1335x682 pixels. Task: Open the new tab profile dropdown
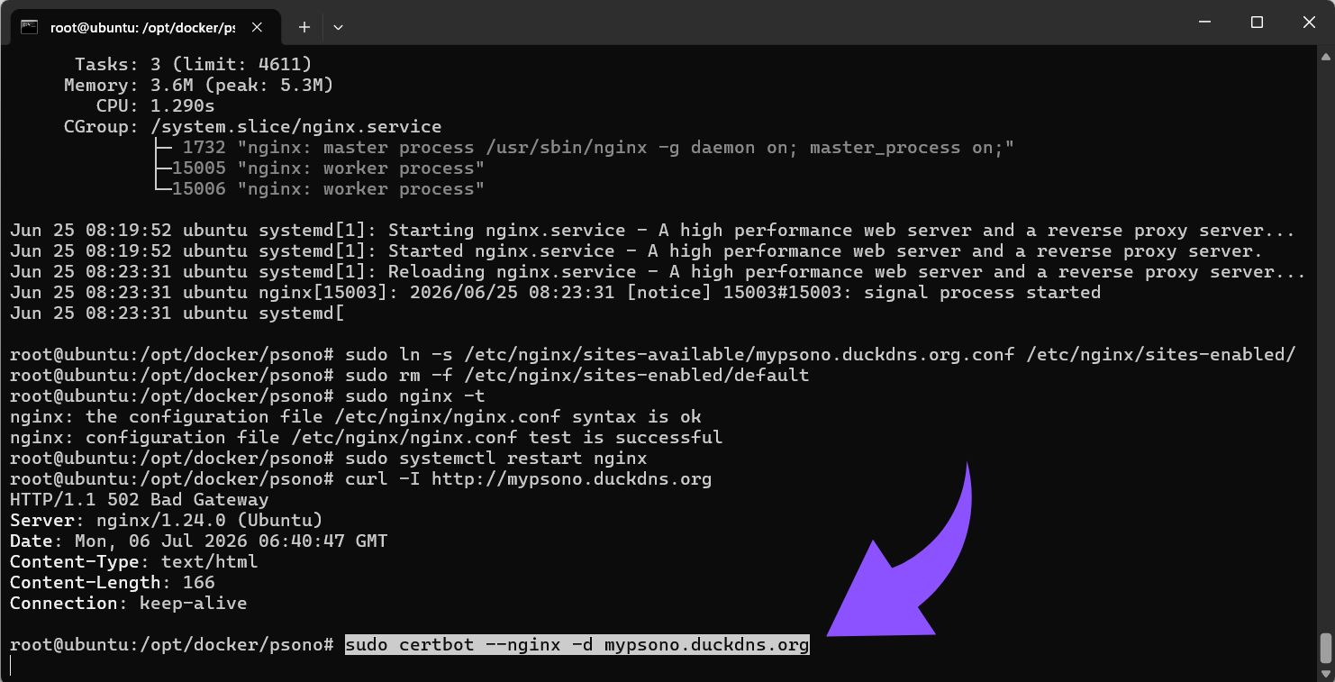click(338, 27)
